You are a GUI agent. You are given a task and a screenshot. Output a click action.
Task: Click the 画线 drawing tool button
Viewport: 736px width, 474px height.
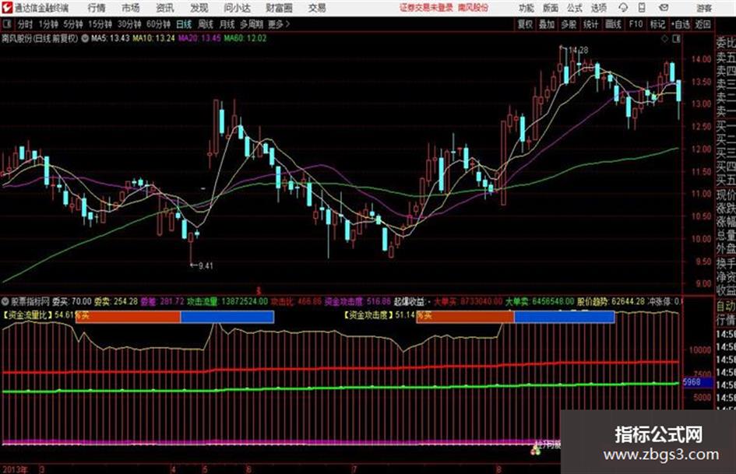pos(613,24)
